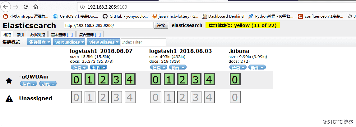Select green shard 0 of logstash1-2018.08.07

pos(77,80)
